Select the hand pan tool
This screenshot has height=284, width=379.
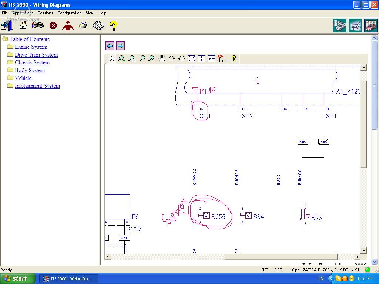click(x=162, y=58)
